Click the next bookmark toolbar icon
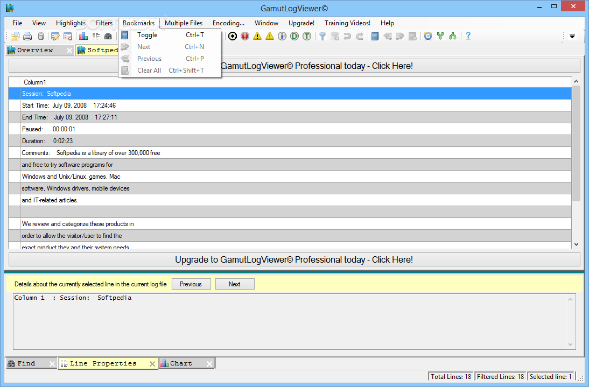The image size is (589, 387). click(x=400, y=36)
